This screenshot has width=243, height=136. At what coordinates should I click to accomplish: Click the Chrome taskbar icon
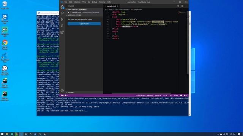pyautogui.click(x=17, y=134)
